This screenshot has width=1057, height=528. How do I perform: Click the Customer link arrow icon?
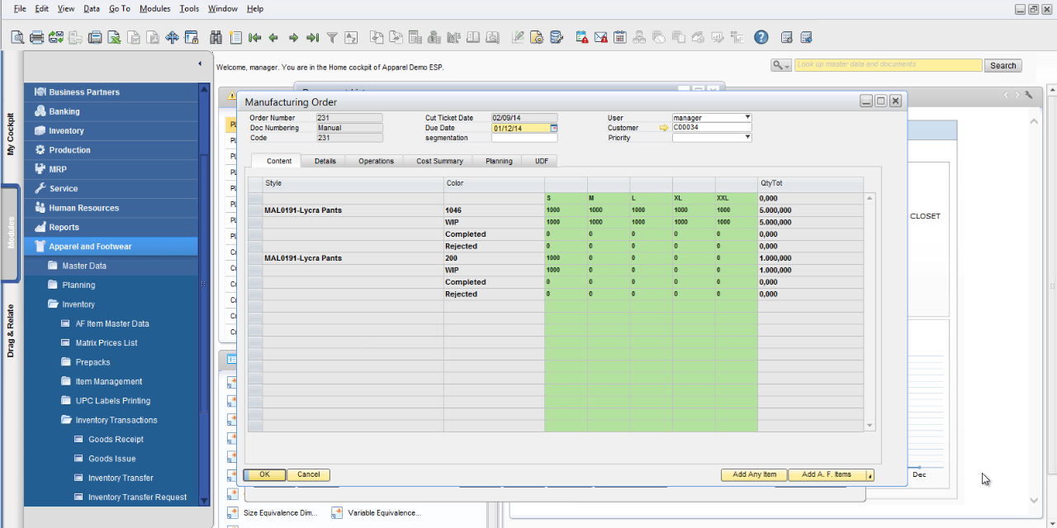(x=663, y=128)
